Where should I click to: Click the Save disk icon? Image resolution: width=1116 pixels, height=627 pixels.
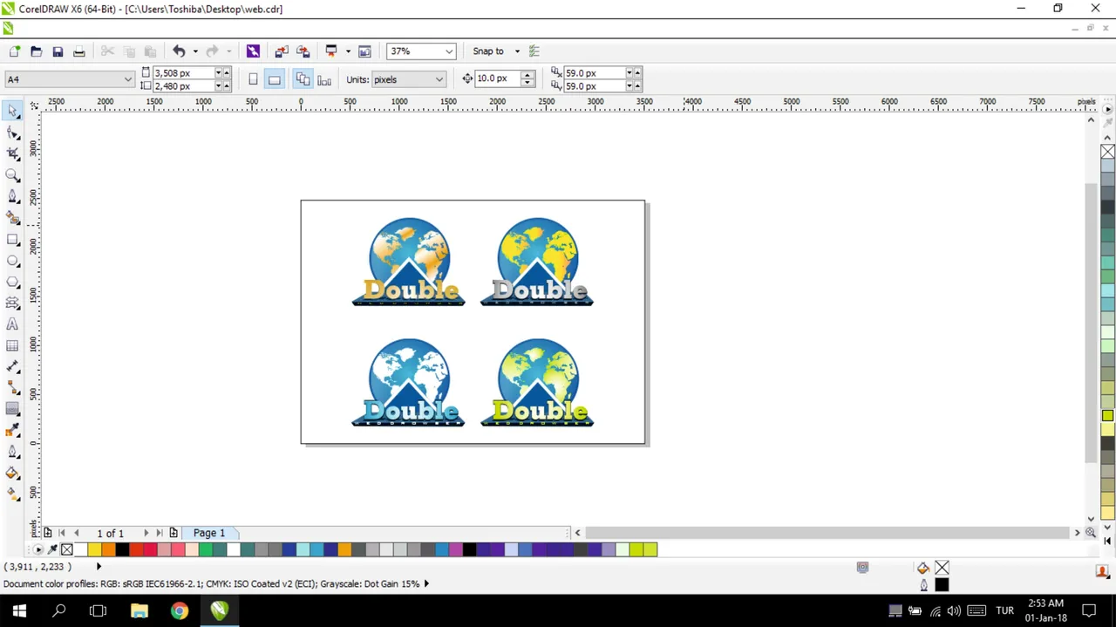58,51
